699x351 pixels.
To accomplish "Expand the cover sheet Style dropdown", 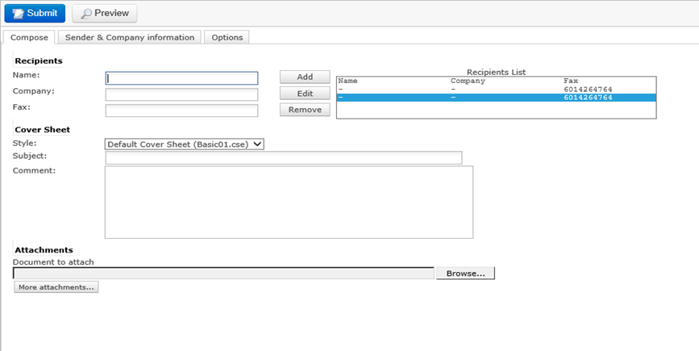I will [185, 144].
